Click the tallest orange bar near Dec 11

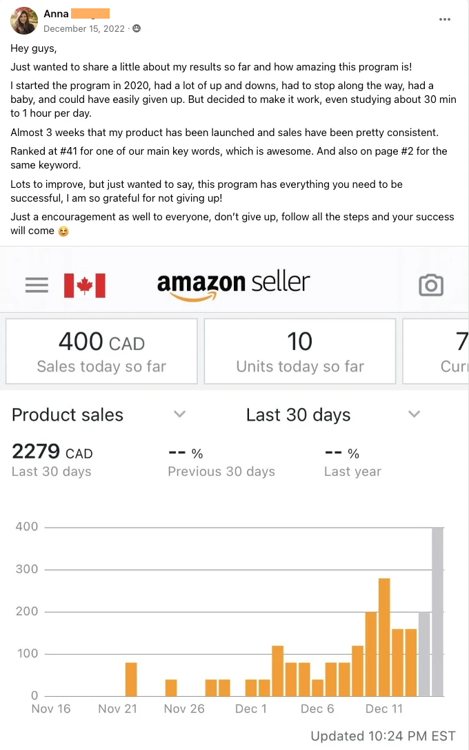(x=384, y=637)
